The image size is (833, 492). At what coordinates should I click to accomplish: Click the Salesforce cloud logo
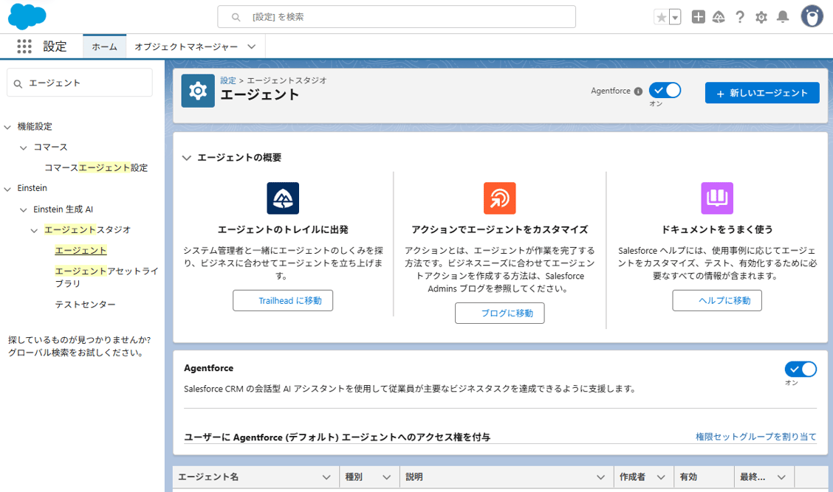tap(27, 16)
